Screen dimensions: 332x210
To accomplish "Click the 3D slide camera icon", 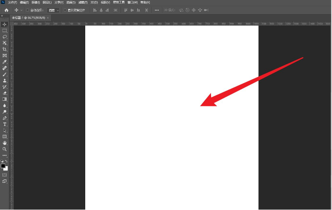I will (x=200, y=10).
